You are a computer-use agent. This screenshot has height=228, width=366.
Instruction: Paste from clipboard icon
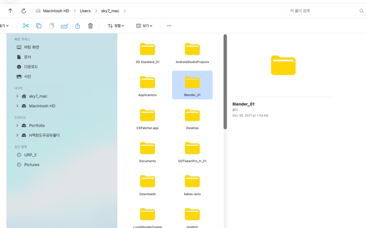[52, 26]
